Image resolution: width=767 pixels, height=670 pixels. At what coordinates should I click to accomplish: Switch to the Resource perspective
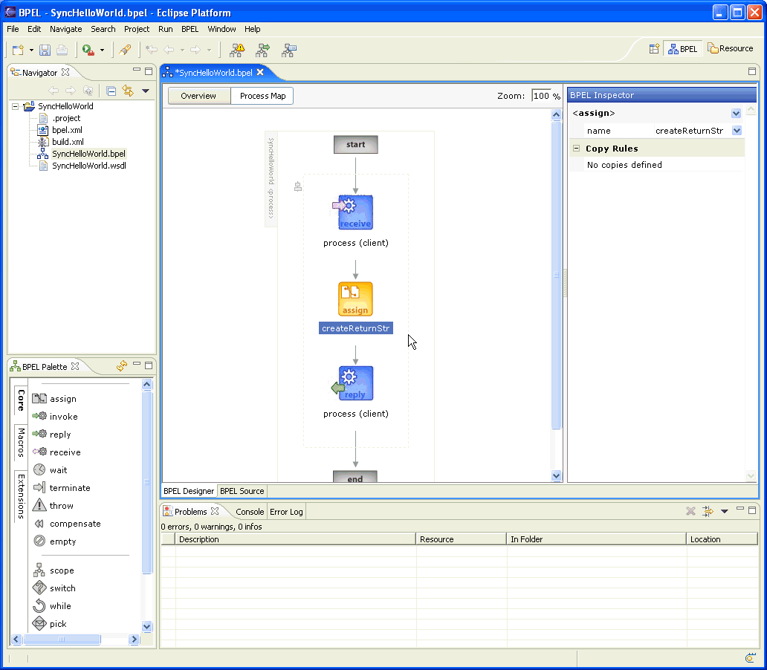pyautogui.click(x=731, y=48)
